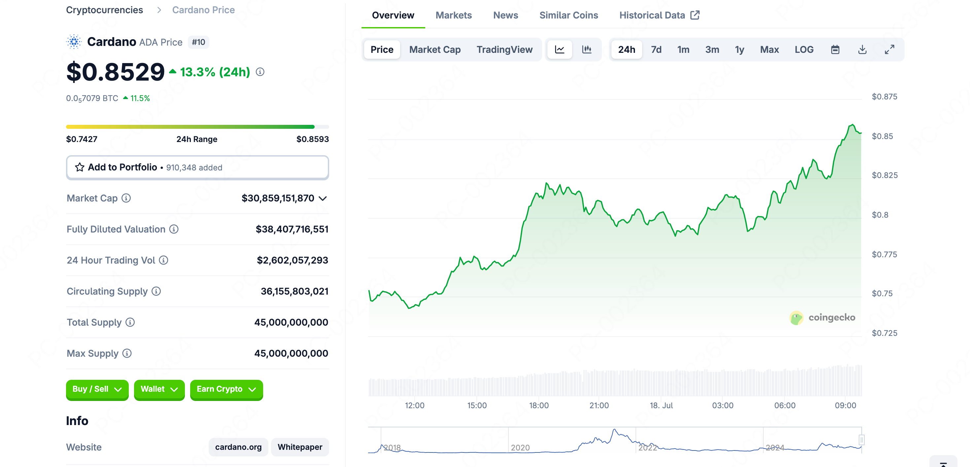Download chart data icon
This screenshot has height=467, width=970.
pyautogui.click(x=862, y=50)
